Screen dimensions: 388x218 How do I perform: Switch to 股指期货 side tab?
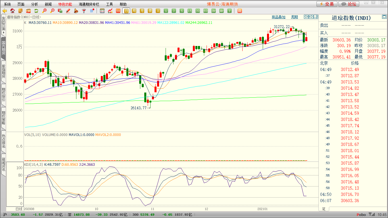point(3,72)
